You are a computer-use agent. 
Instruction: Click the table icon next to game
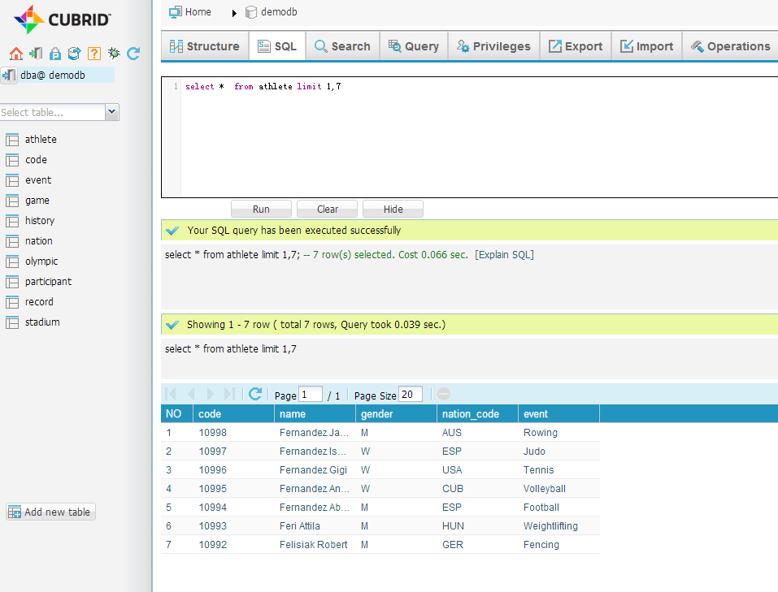[x=12, y=201]
